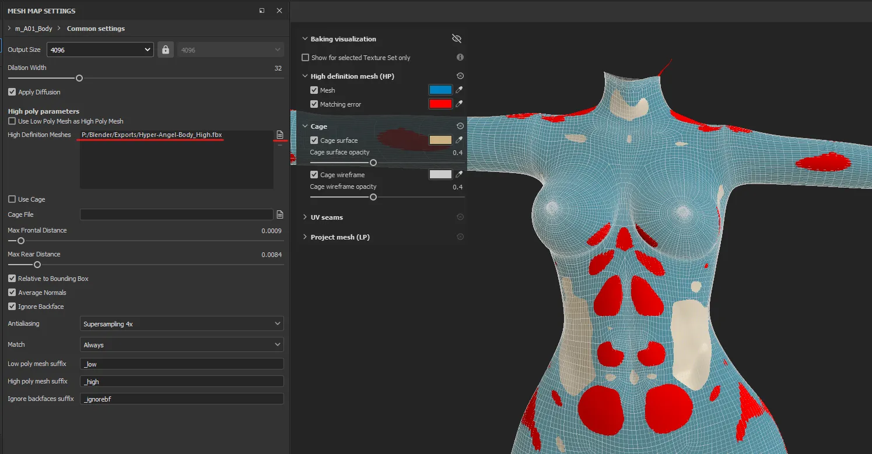Expand the Project mesh (LP) section
The height and width of the screenshot is (454, 872).
[304, 237]
